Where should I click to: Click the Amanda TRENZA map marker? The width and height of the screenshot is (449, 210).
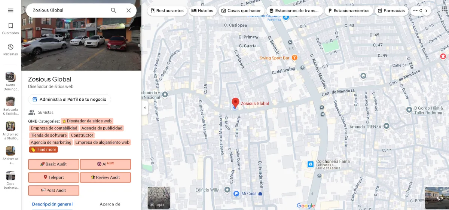point(387,126)
